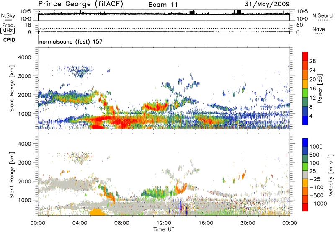Click the 'Velocity [m s-1]' colorbar label

click(x=331, y=175)
